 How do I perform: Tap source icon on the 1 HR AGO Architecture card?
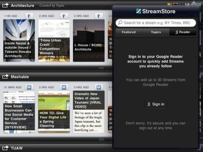pyautogui.click(x=29, y=16)
